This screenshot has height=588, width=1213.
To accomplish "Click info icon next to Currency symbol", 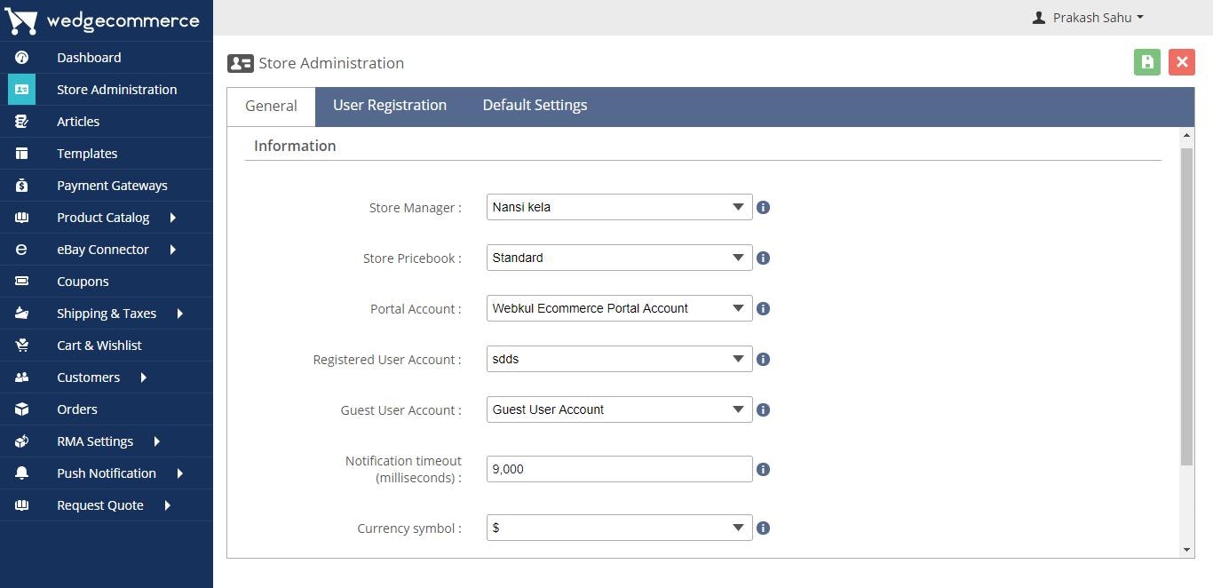I will coord(763,528).
